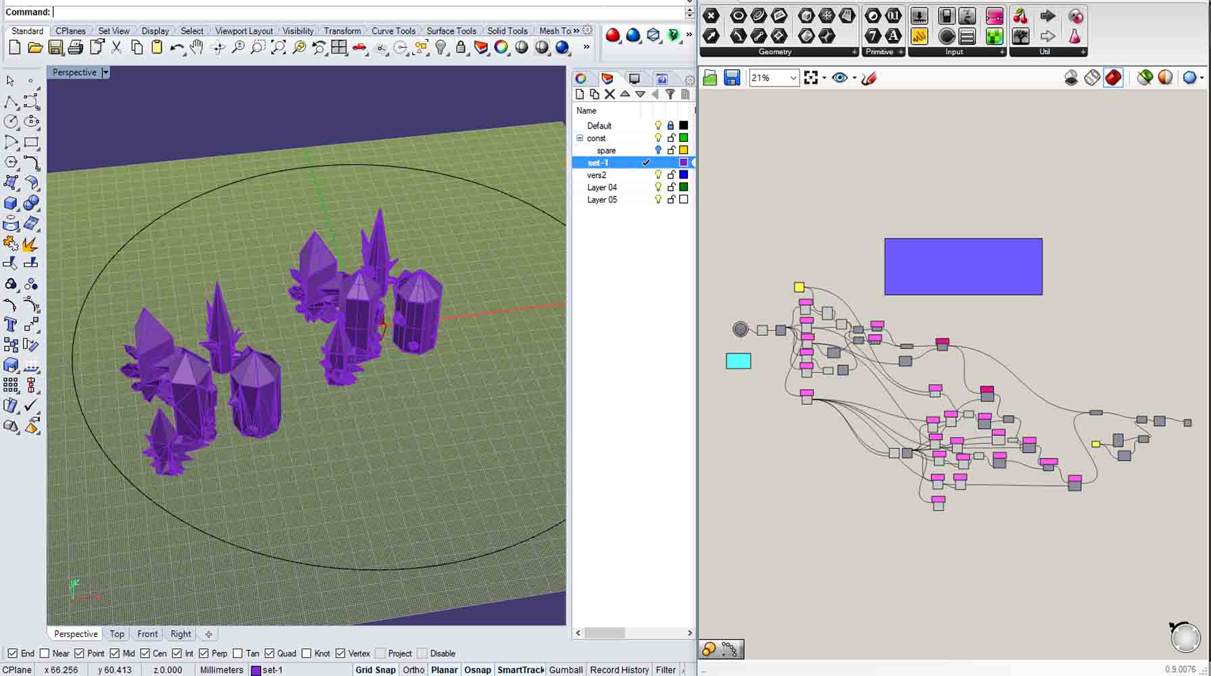Click the color wheel Object Properties icon
Image resolution: width=1211 pixels, height=676 pixels.
(501, 47)
